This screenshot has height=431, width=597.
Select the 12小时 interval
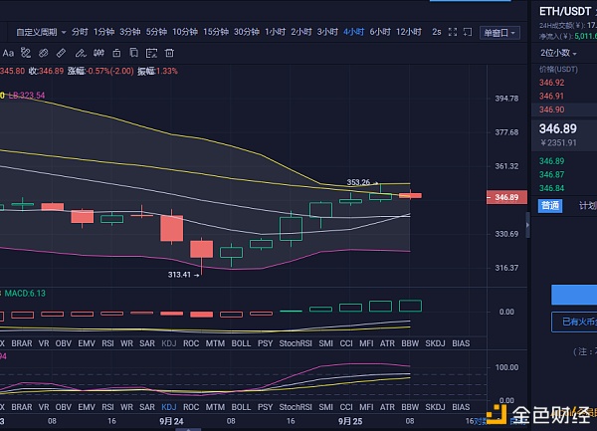point(409,32)
